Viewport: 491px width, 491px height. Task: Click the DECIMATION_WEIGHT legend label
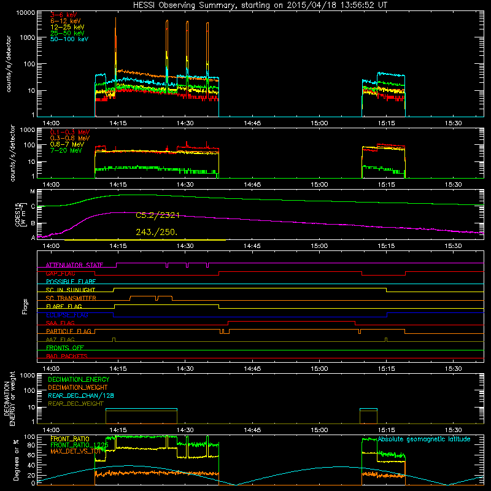pos(78,388)
